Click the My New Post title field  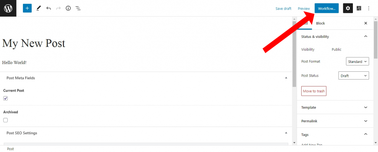click(x=34, y=43)
